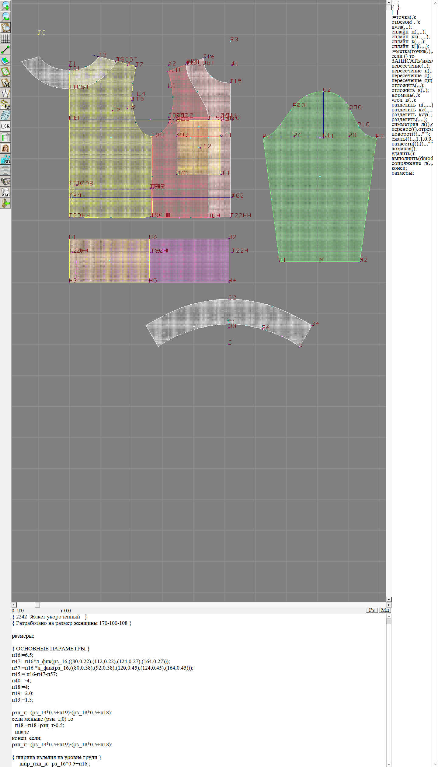Open the 3D view icon
This screenshot has height=767, width=438.
pyautogui.click(x=5, y=159)
